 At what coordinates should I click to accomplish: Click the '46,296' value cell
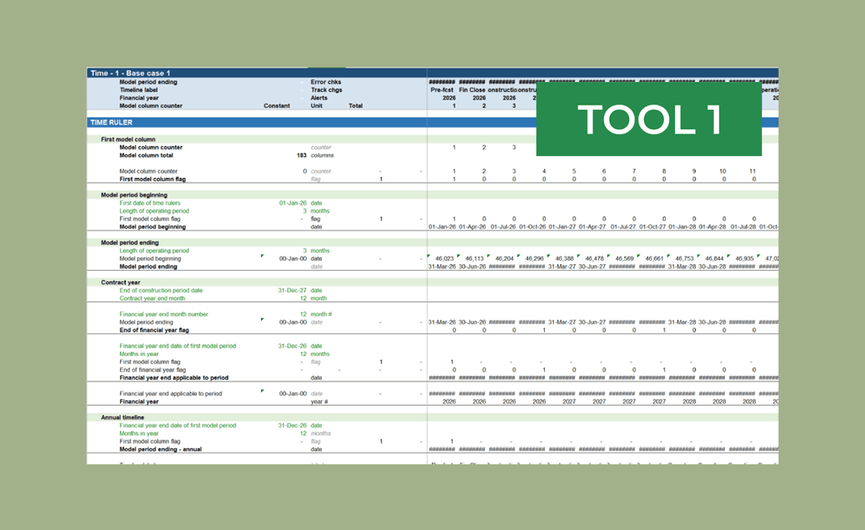(x=534, y=258)
